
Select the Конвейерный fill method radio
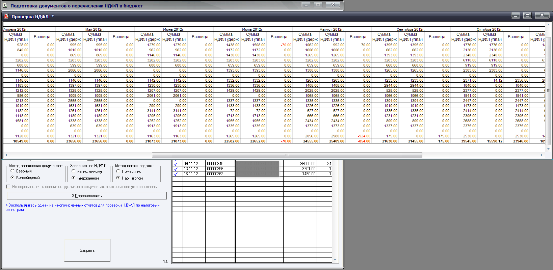[12, 178]
